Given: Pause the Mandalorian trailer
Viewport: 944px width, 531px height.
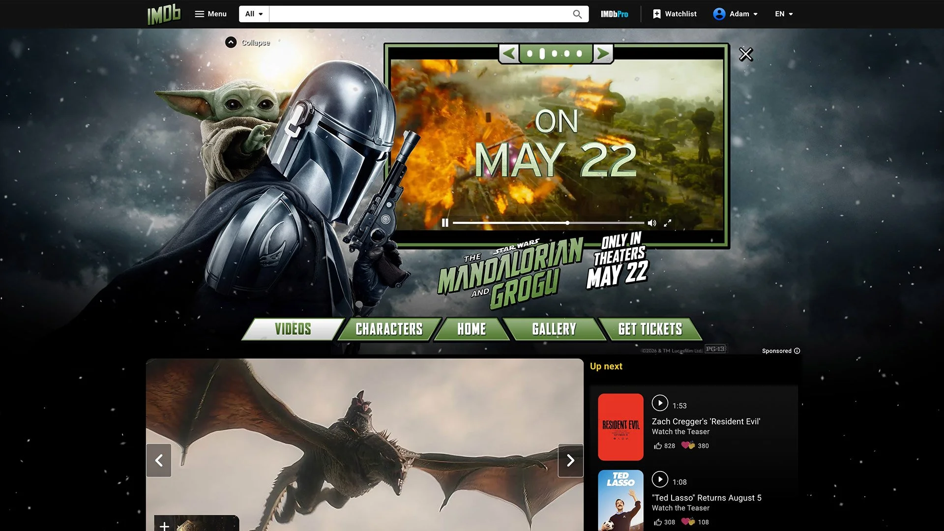Looking at the screenshot, I should click(445, 223).
